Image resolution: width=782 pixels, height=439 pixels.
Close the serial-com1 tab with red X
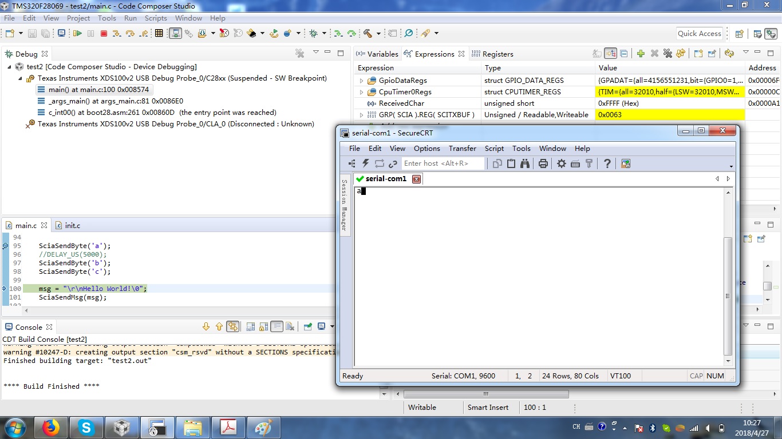(417, 179)
